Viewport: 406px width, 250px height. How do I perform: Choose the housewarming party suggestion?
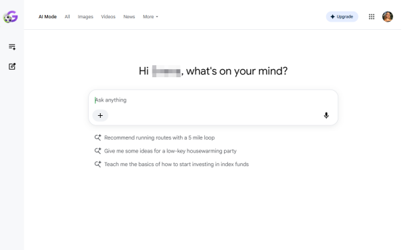click(x=166, y=151)
